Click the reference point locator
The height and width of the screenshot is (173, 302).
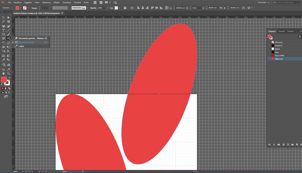click(x=167, y=8)
